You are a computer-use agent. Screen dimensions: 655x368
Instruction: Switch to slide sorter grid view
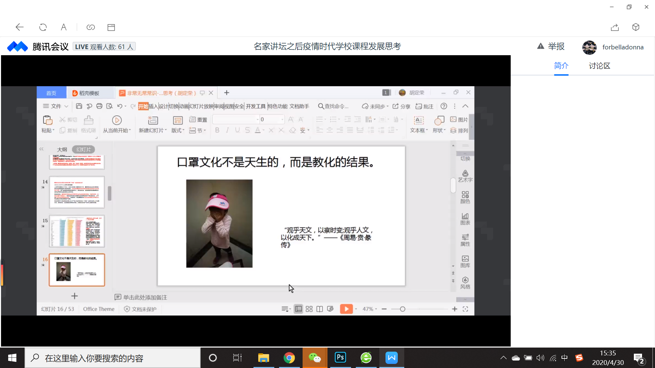(x=309, y=309)
